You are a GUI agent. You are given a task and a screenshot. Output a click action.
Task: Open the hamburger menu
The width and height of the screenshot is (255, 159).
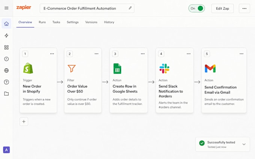coord(6,8)
